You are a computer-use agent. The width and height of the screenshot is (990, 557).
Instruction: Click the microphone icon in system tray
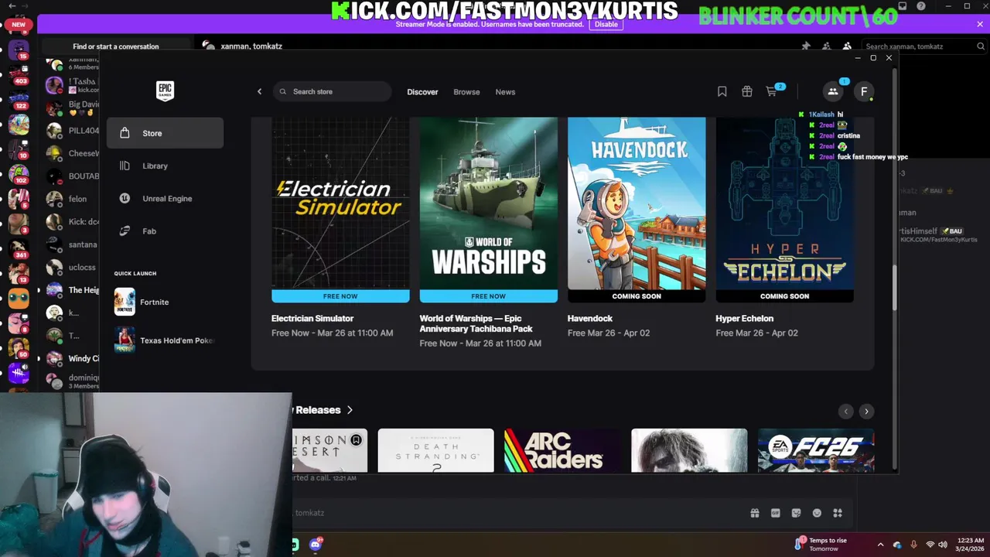pos(913,545)
